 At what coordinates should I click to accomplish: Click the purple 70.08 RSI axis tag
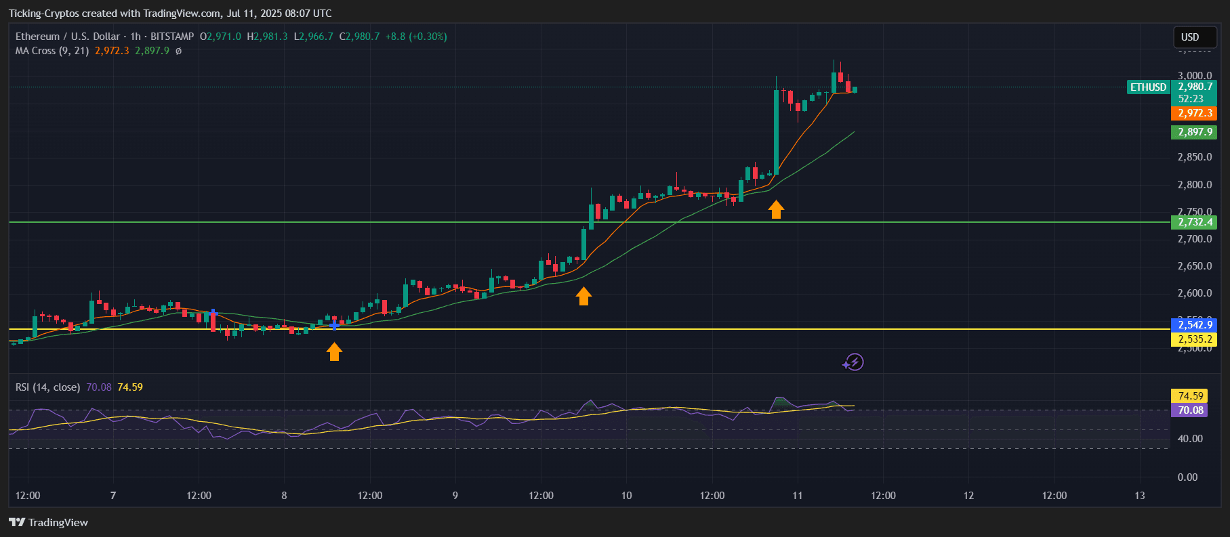click(x=1189, y=410)
